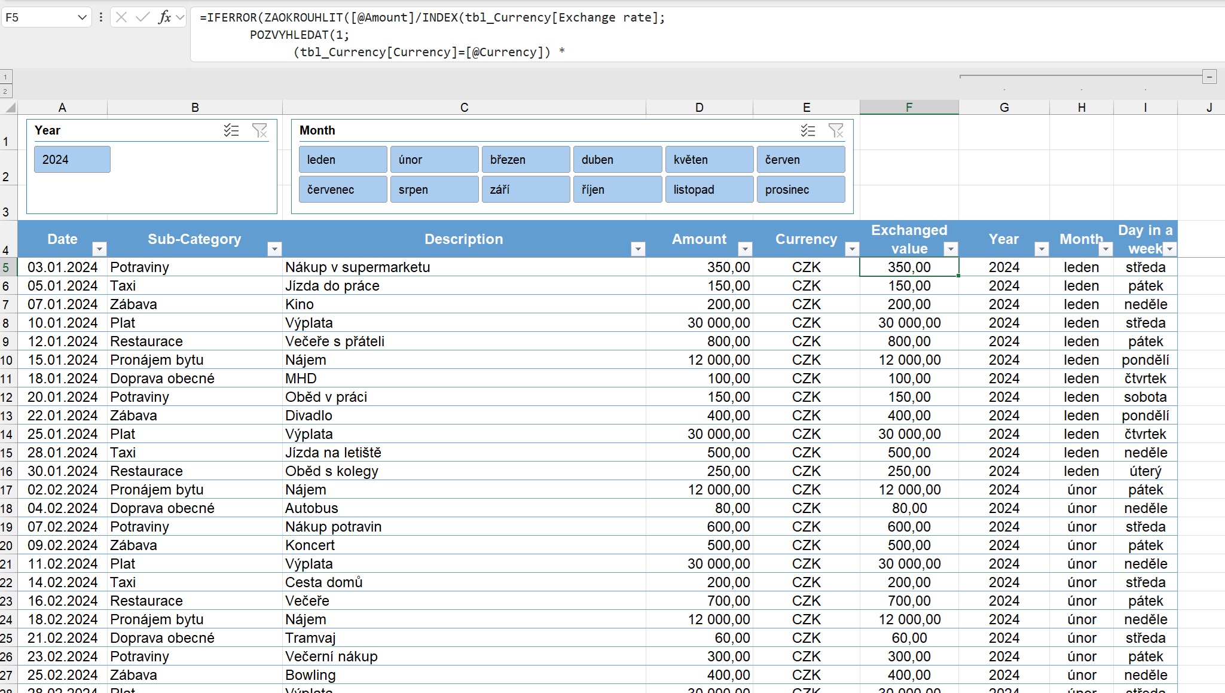This screenshot has height=693, width=1225.
Task: Select cell with 'Nákup v supermarketu'
Action: 464,267
